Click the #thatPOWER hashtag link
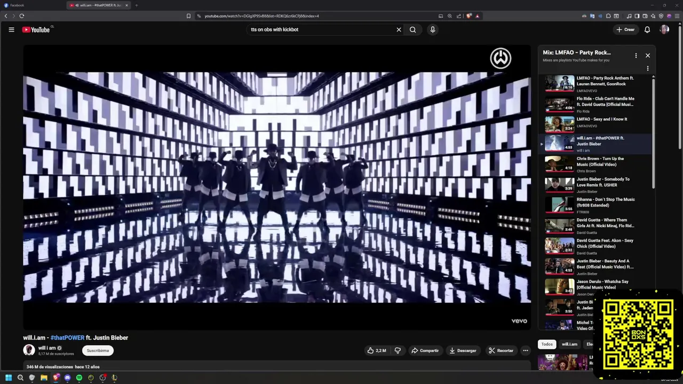683x384 pixels. 67,338
